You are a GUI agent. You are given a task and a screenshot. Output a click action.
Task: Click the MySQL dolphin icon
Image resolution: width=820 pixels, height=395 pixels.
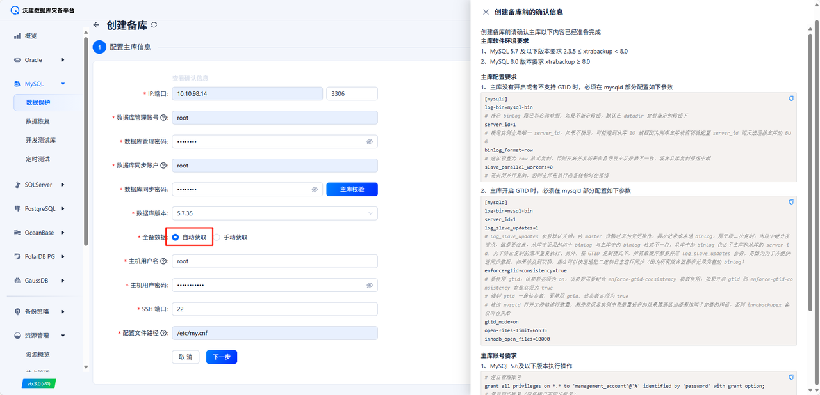pyautogui.click(x=18, y=84)
